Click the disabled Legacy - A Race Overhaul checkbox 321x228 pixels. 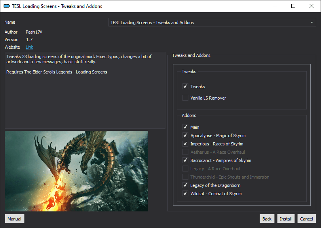(185, 169)
